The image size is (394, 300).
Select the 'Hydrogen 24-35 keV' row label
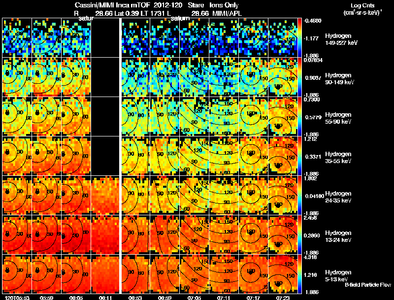point(338,197)
